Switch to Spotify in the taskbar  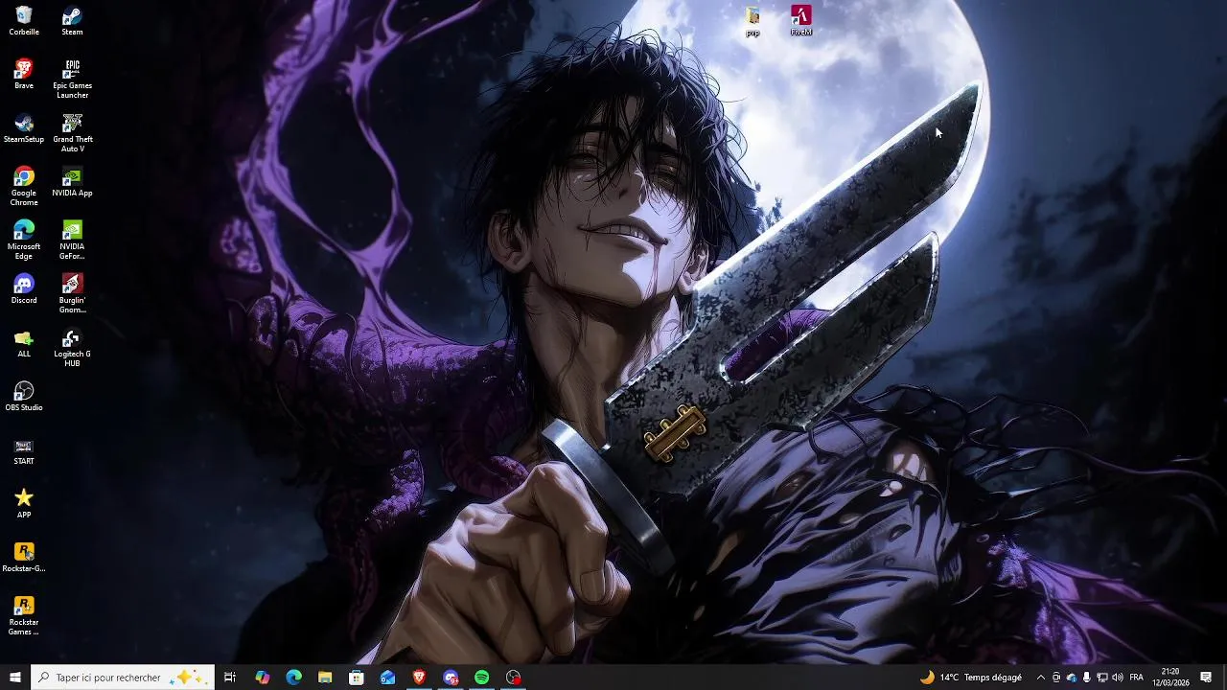coord(482,678)
